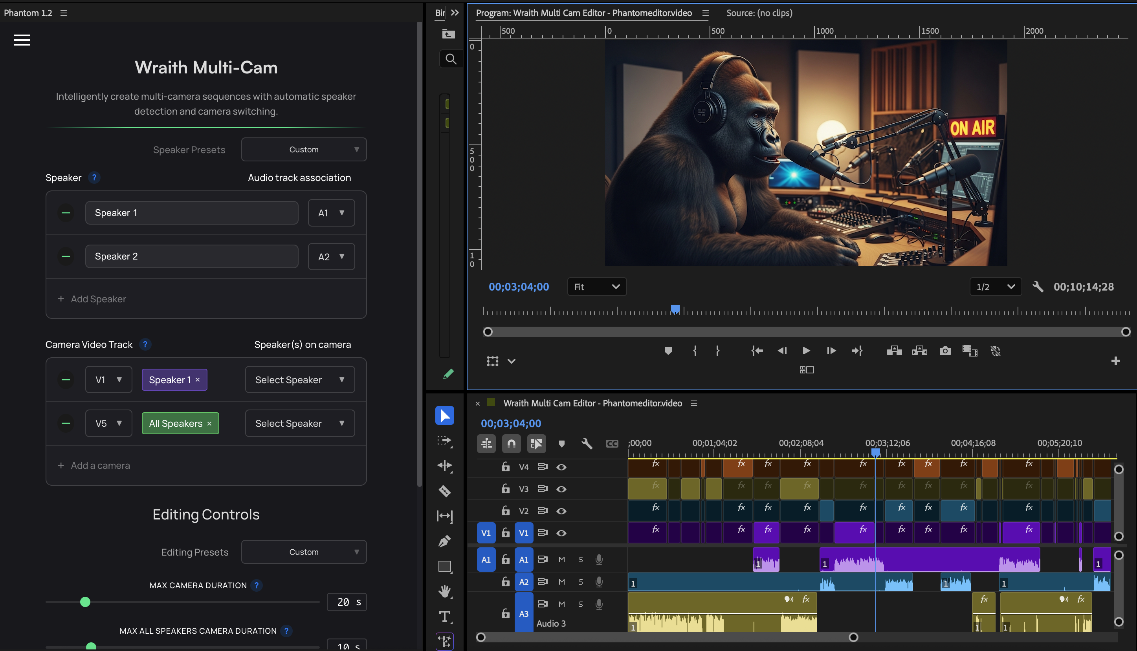Click Add Speaker
This screenshot has width=1137, height=651.
92,299
